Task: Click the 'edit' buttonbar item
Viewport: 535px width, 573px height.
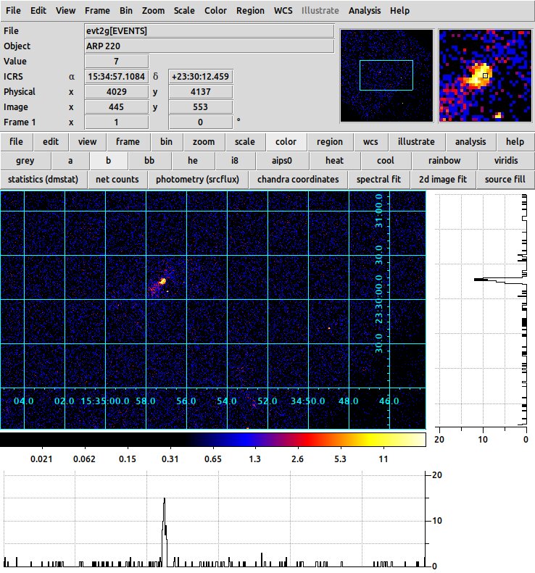Action: 51,142
